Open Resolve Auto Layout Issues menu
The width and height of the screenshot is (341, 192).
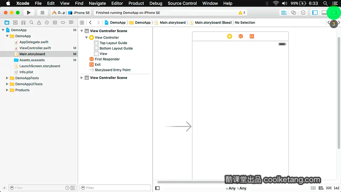(336, 188)
